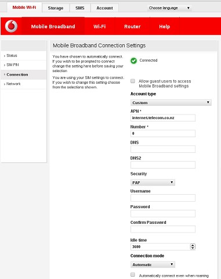
Task: Click the arrow beside Network in sidebar
Action: (4, 84)
